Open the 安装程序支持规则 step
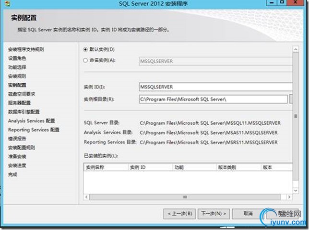Viewport: 309px width, 230px height. (x=26, y=49)
